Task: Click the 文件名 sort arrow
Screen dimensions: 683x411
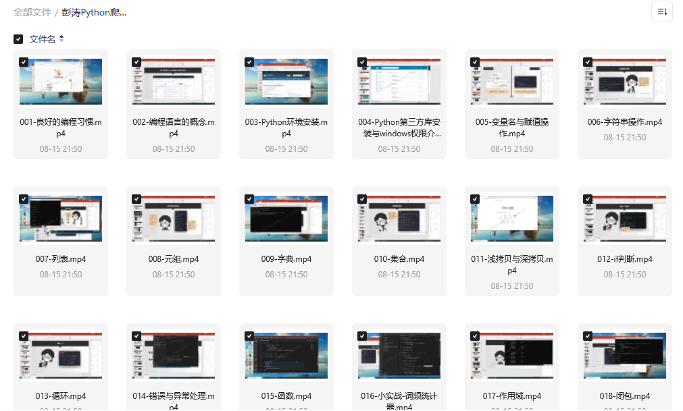Action: pyautogui.click(x=61, y=39)
